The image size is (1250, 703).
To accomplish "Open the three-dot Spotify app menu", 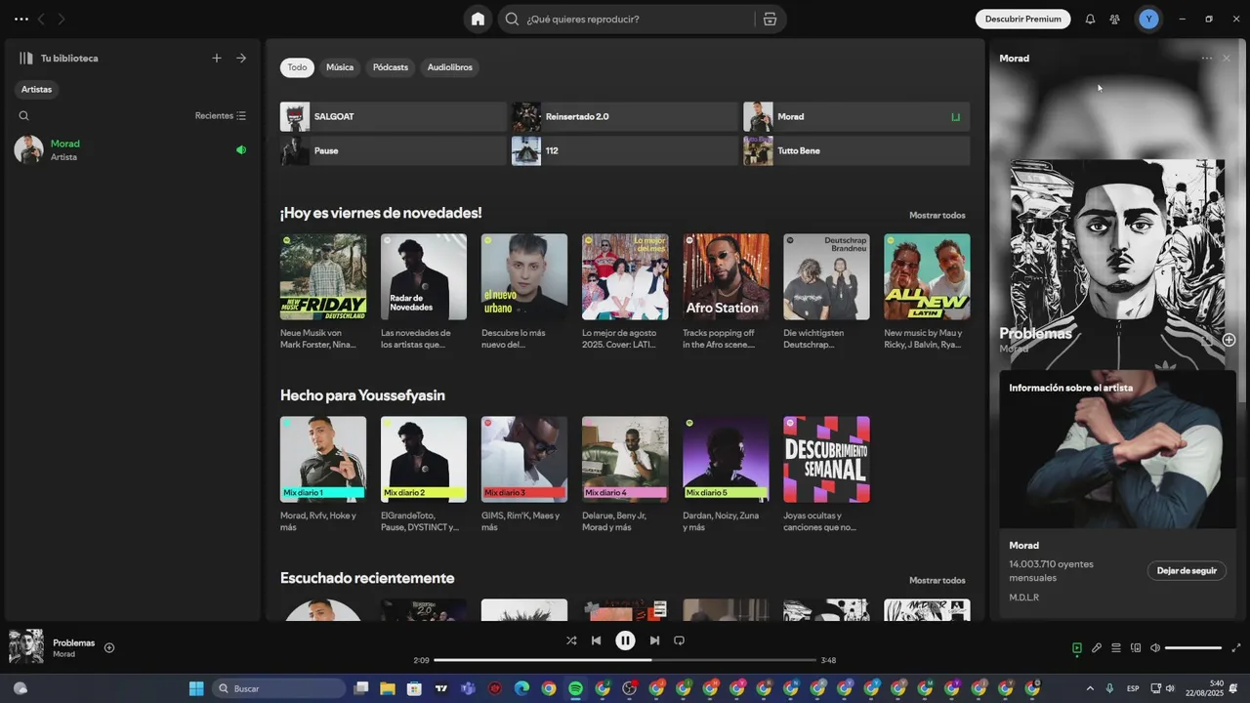I will click(x=21, y=19).
